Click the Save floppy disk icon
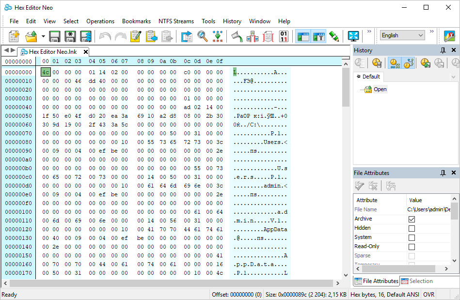This screenshot has width=460, height=300. click(55, 36)
